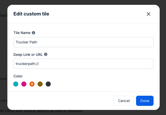Viewport: 166px width, 115px height.
Task: Click the Tile Name info icon
Action: (34, 33)
